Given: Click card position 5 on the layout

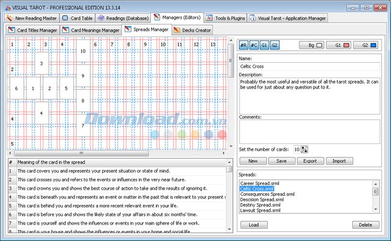Looking at the screenshot, I should point(67,88).
